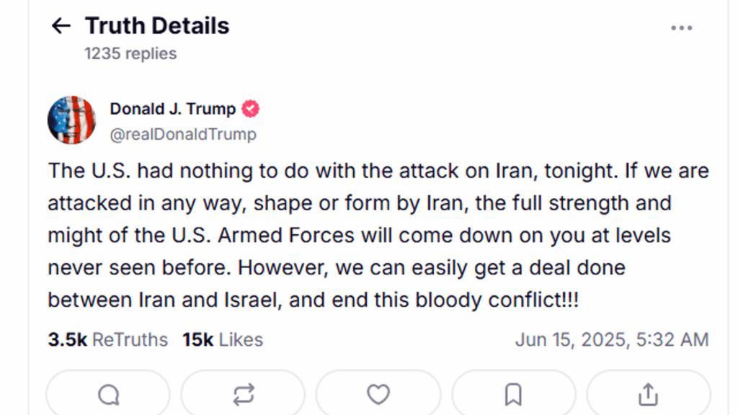
Task: Bookmark this truth
Action: pos(513,394)
